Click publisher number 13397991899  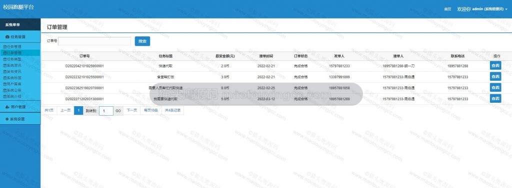(339, 77)
